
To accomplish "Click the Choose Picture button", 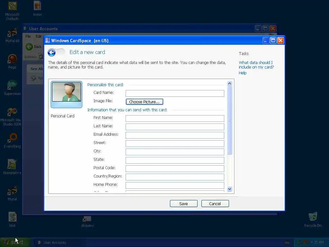I will [x=144, y=102].
